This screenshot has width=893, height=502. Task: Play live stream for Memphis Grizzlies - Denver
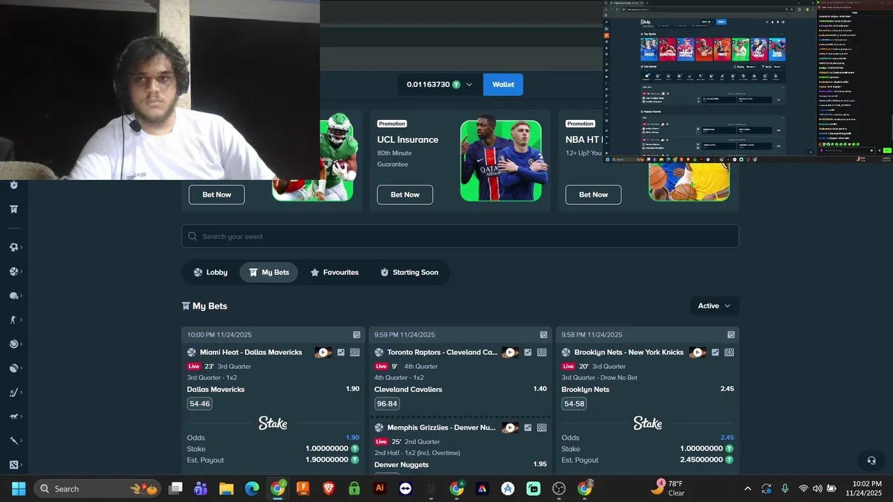pyautogui.click(x=510, y=428)
